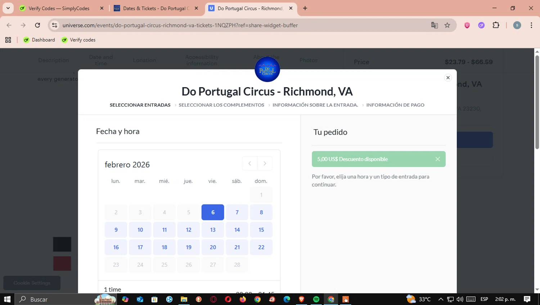The width and height of the screenshot is (540, 305).
Task: Click the Do Portugal Circus logo
Action: coord(267,69)
